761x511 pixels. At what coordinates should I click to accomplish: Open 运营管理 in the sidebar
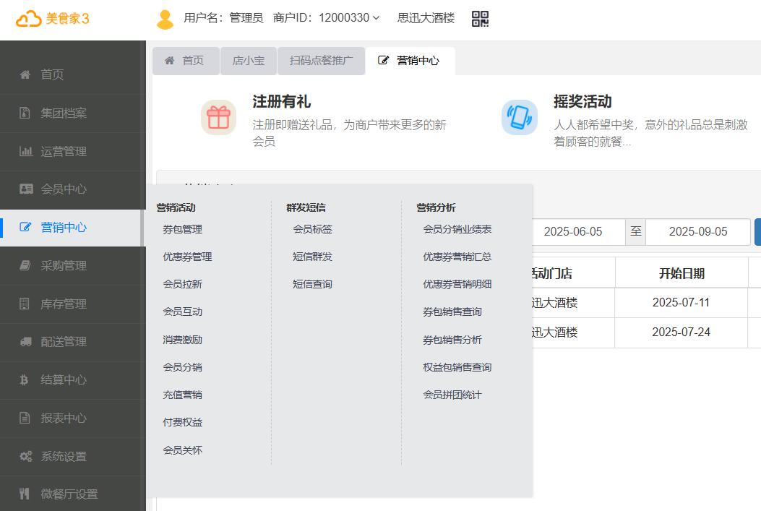[64, 151]
